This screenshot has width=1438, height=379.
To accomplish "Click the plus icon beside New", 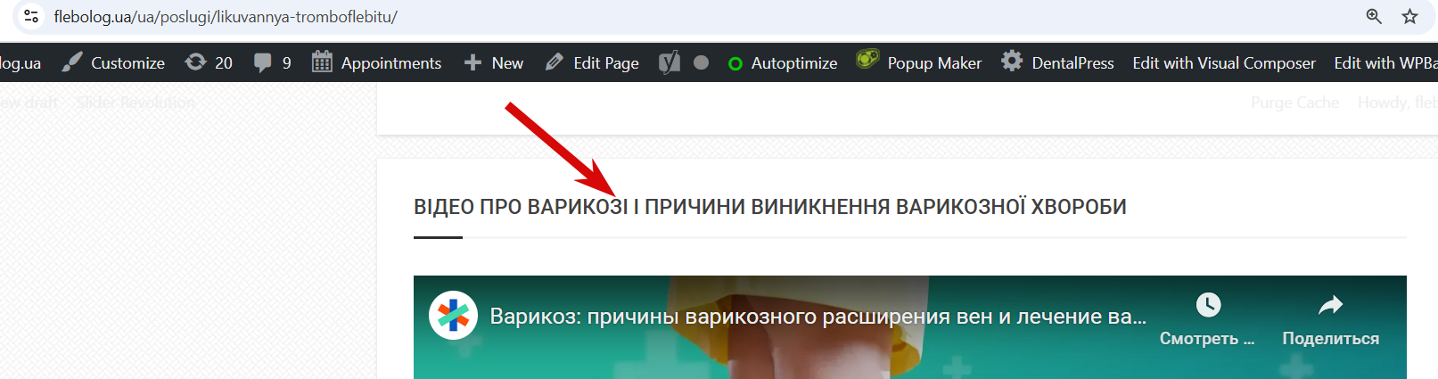I will pos(473,62).
